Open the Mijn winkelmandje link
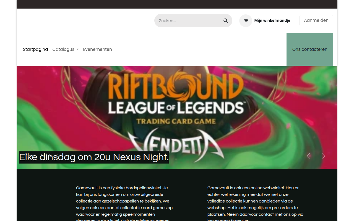The height and width of the screenshot is (221, 354). 272,20
